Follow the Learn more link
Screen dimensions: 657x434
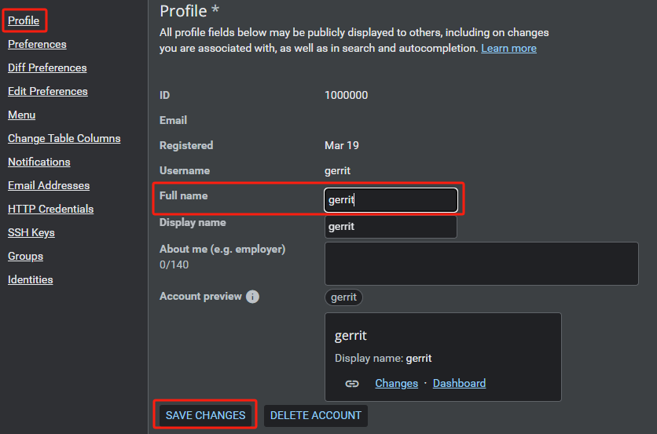508,48
